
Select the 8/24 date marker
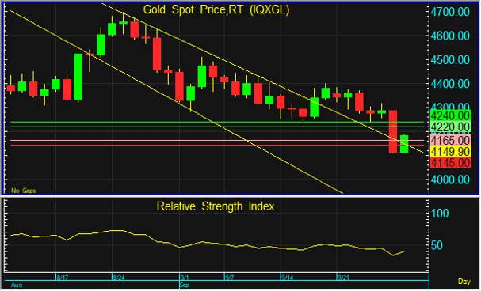(119, 278)
